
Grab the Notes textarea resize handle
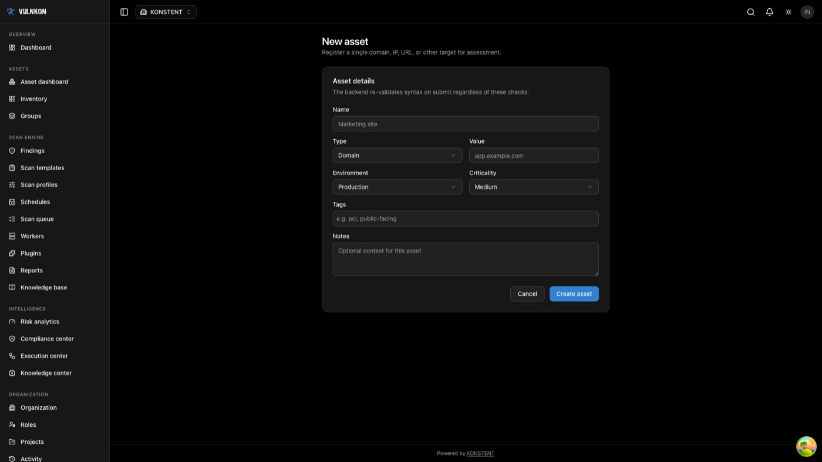[596, 273]
